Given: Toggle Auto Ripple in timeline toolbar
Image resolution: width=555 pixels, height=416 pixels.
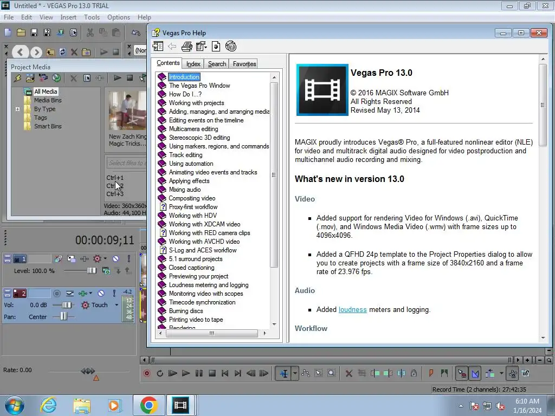Looking at the screenshot, I should (x=490, y=373).
